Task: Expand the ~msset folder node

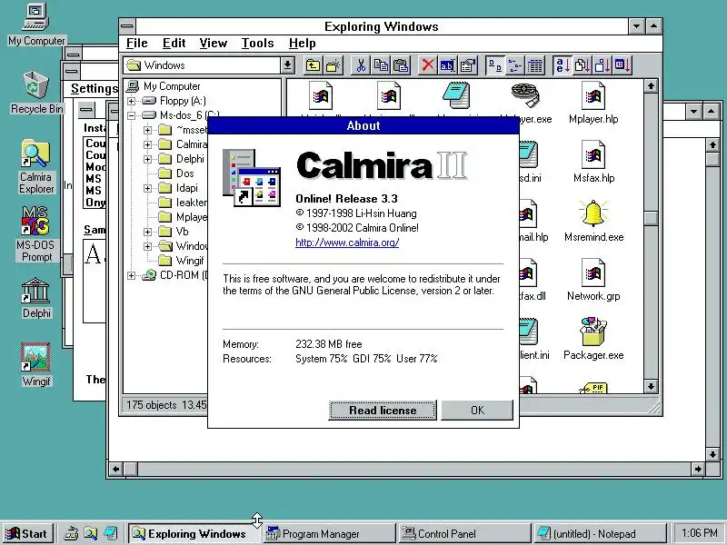Action: (147, 130)
